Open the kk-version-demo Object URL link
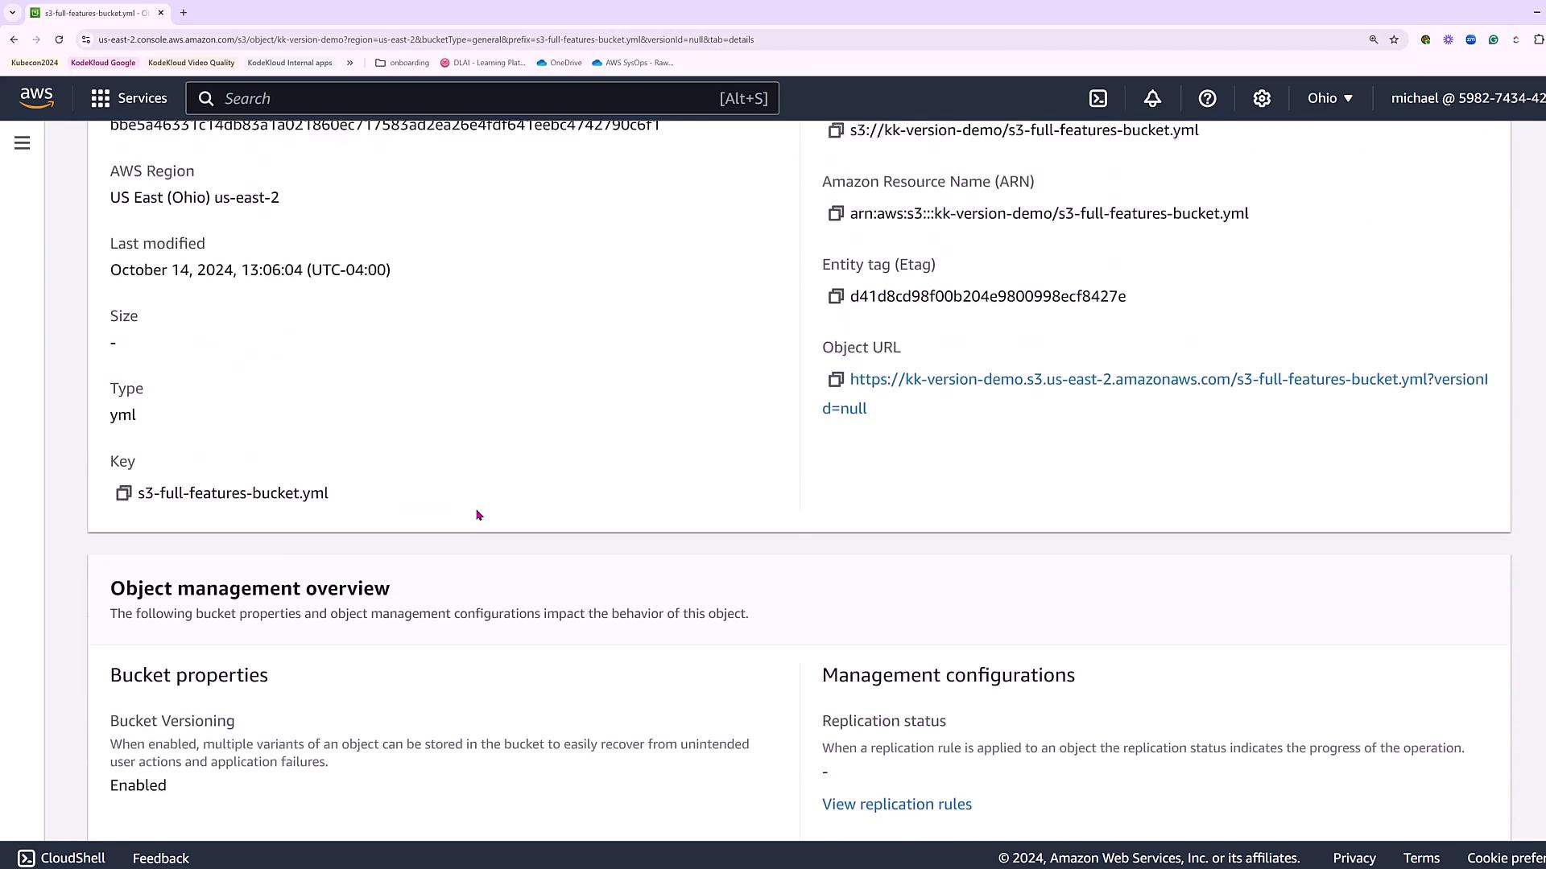Image resolution: width=1546 pixels, height=869 pixels. click(1168, 379)
